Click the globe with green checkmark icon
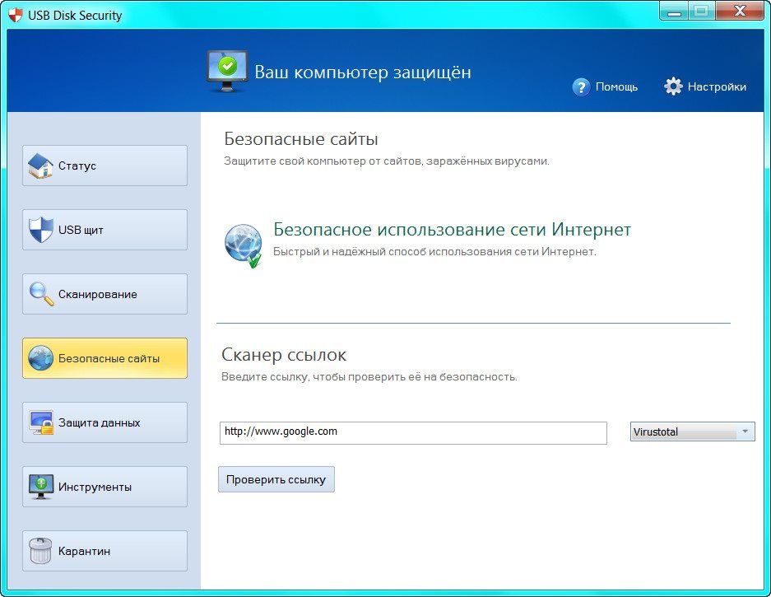Screen dimensions: 771x597 (x=244, y=245)
